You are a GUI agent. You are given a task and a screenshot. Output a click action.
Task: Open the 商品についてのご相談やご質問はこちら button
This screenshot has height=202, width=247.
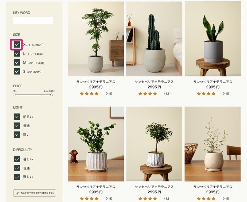(35, 193)
